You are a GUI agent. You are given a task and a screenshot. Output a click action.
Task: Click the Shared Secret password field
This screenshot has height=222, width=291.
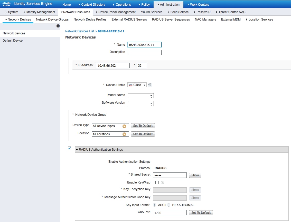(x=170, y=175)
